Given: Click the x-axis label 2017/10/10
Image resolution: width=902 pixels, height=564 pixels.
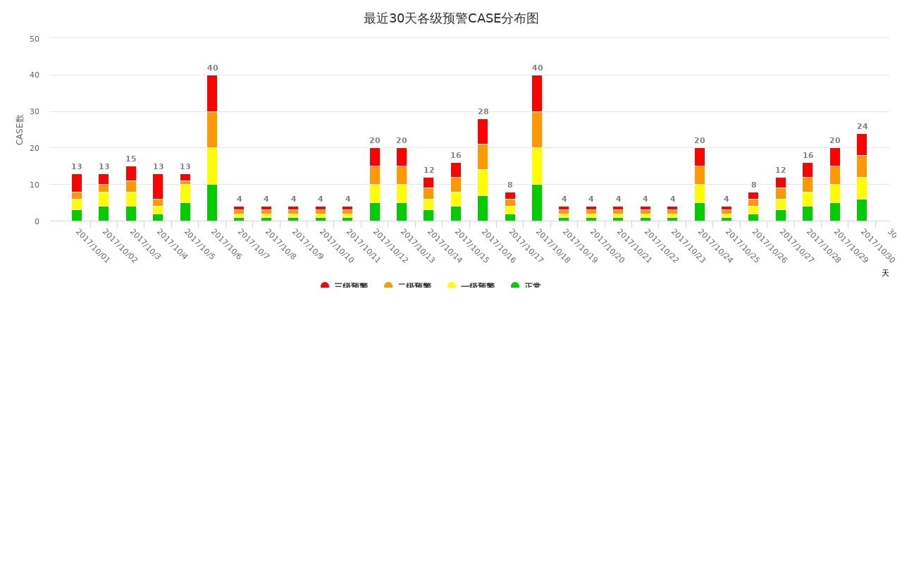Looking at the screenshot, I should point(336,246).
